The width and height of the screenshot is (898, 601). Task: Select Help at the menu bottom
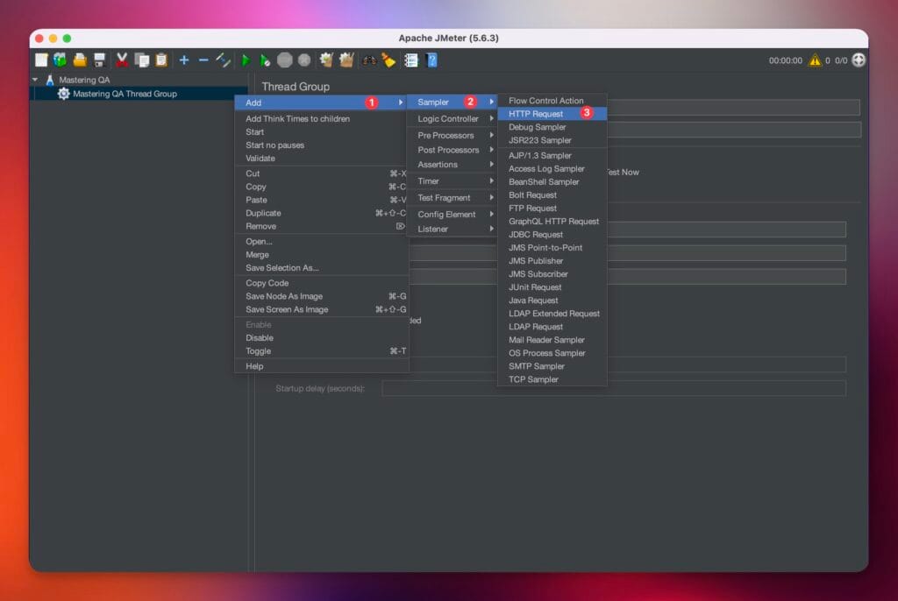322,365
